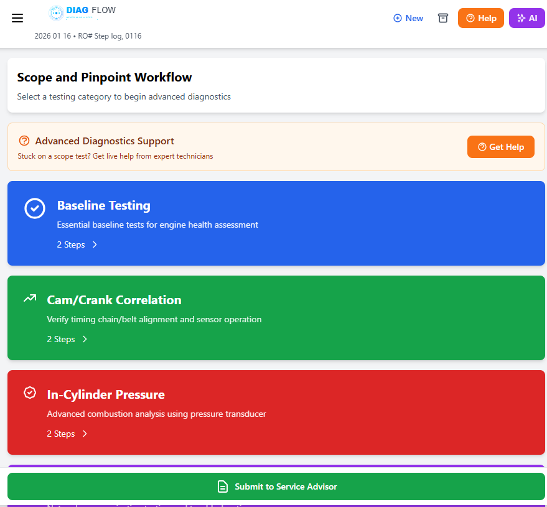Viewport: 547px width, 507px height.
Task: Open the archive box icon
Action: [x=443, y=18]
